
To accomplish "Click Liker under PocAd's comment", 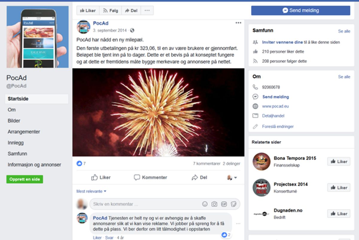I will point(97,238).
